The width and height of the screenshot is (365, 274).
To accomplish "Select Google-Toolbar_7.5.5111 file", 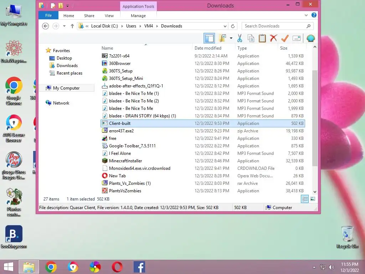I will click(202, 146).
